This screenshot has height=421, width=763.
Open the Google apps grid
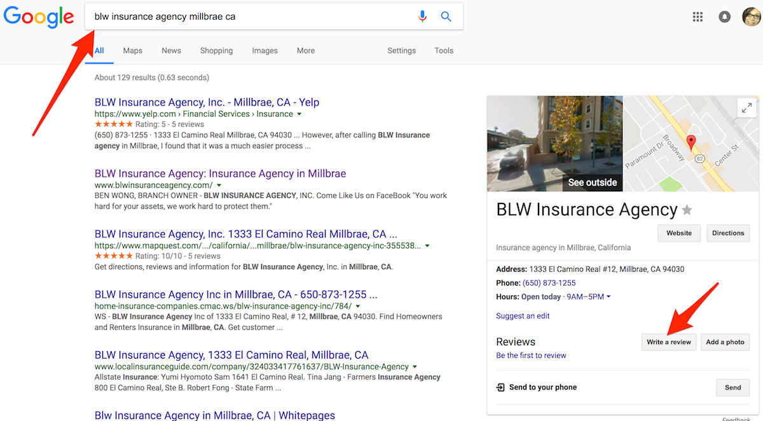pyautogui.click(x=698, y=17)
